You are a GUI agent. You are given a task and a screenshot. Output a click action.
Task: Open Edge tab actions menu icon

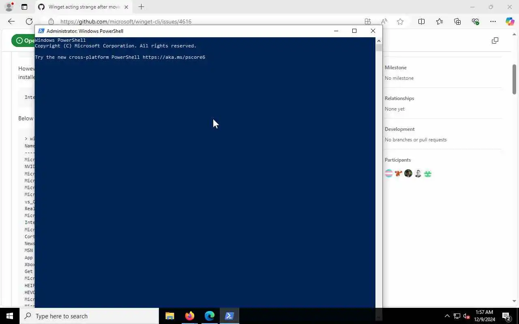[24, 7]
